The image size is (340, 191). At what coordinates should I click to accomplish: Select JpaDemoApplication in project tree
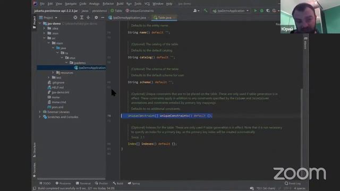(x=90, y=68)
